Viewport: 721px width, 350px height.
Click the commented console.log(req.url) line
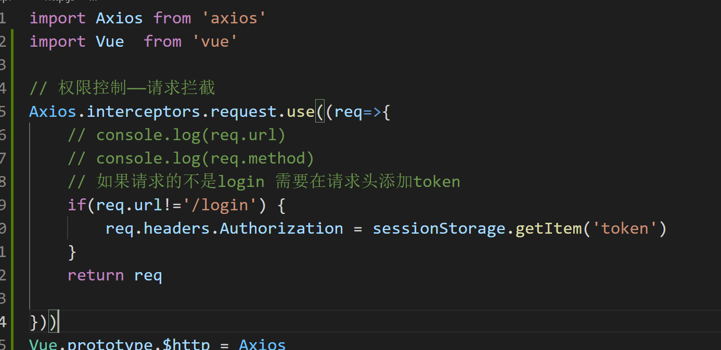tap(177, 135)
